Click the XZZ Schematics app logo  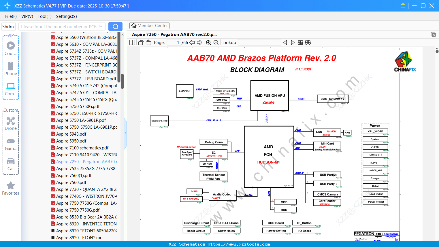click(x=7, y=6)
